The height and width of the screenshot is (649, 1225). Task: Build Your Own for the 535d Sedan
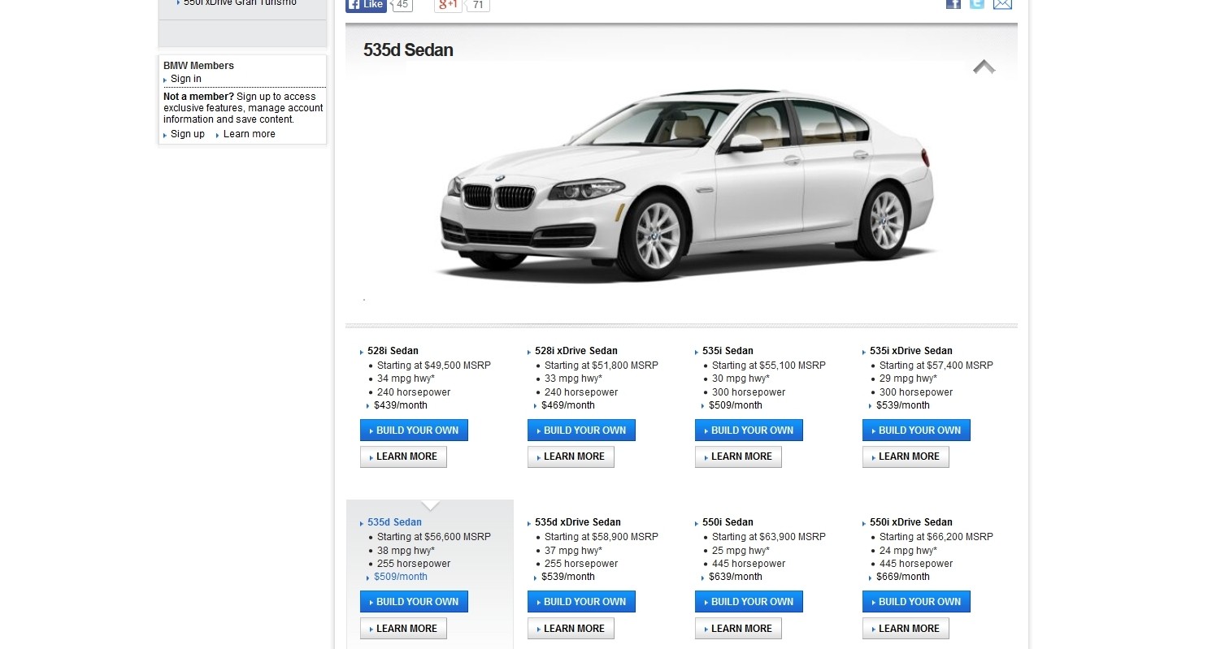(x=414, y=602)
